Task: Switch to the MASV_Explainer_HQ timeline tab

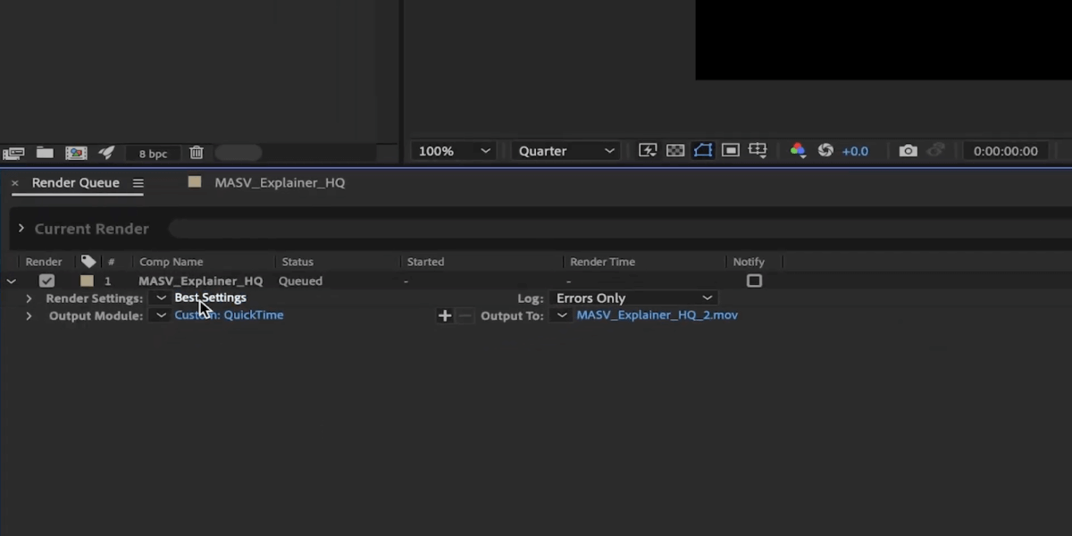Action: tap(279, 182)
